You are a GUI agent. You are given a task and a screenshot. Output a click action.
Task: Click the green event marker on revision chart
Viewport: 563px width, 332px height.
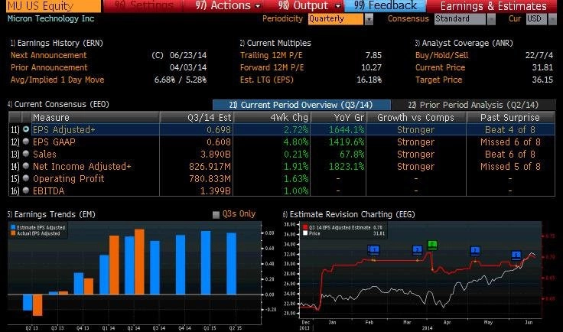[433, 245]
